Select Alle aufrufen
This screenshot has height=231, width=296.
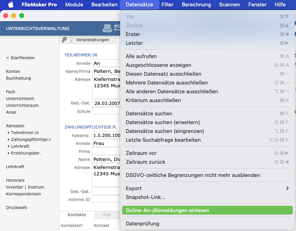coord(207,56)
